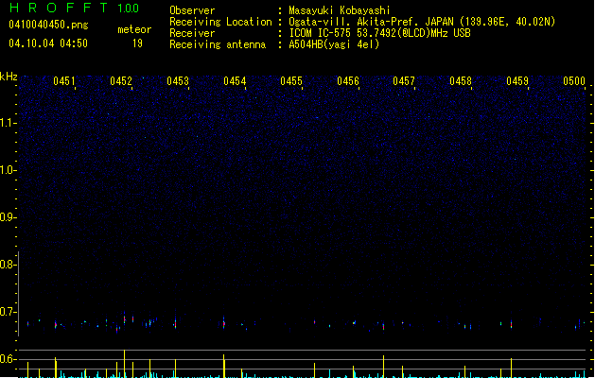This screenshot has height=378, width=595.
Task: Click the 0.9 kHz frequency axis label
Action: coord(8,216)
